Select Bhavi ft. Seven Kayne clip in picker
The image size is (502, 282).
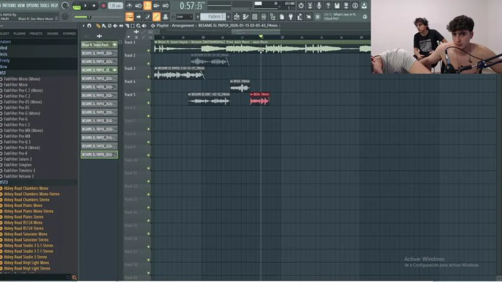[99, 45]
